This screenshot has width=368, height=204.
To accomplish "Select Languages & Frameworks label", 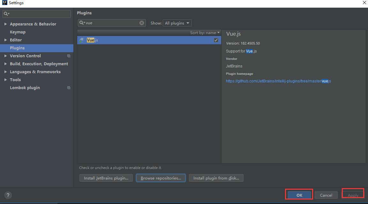I will pos(35,72).
